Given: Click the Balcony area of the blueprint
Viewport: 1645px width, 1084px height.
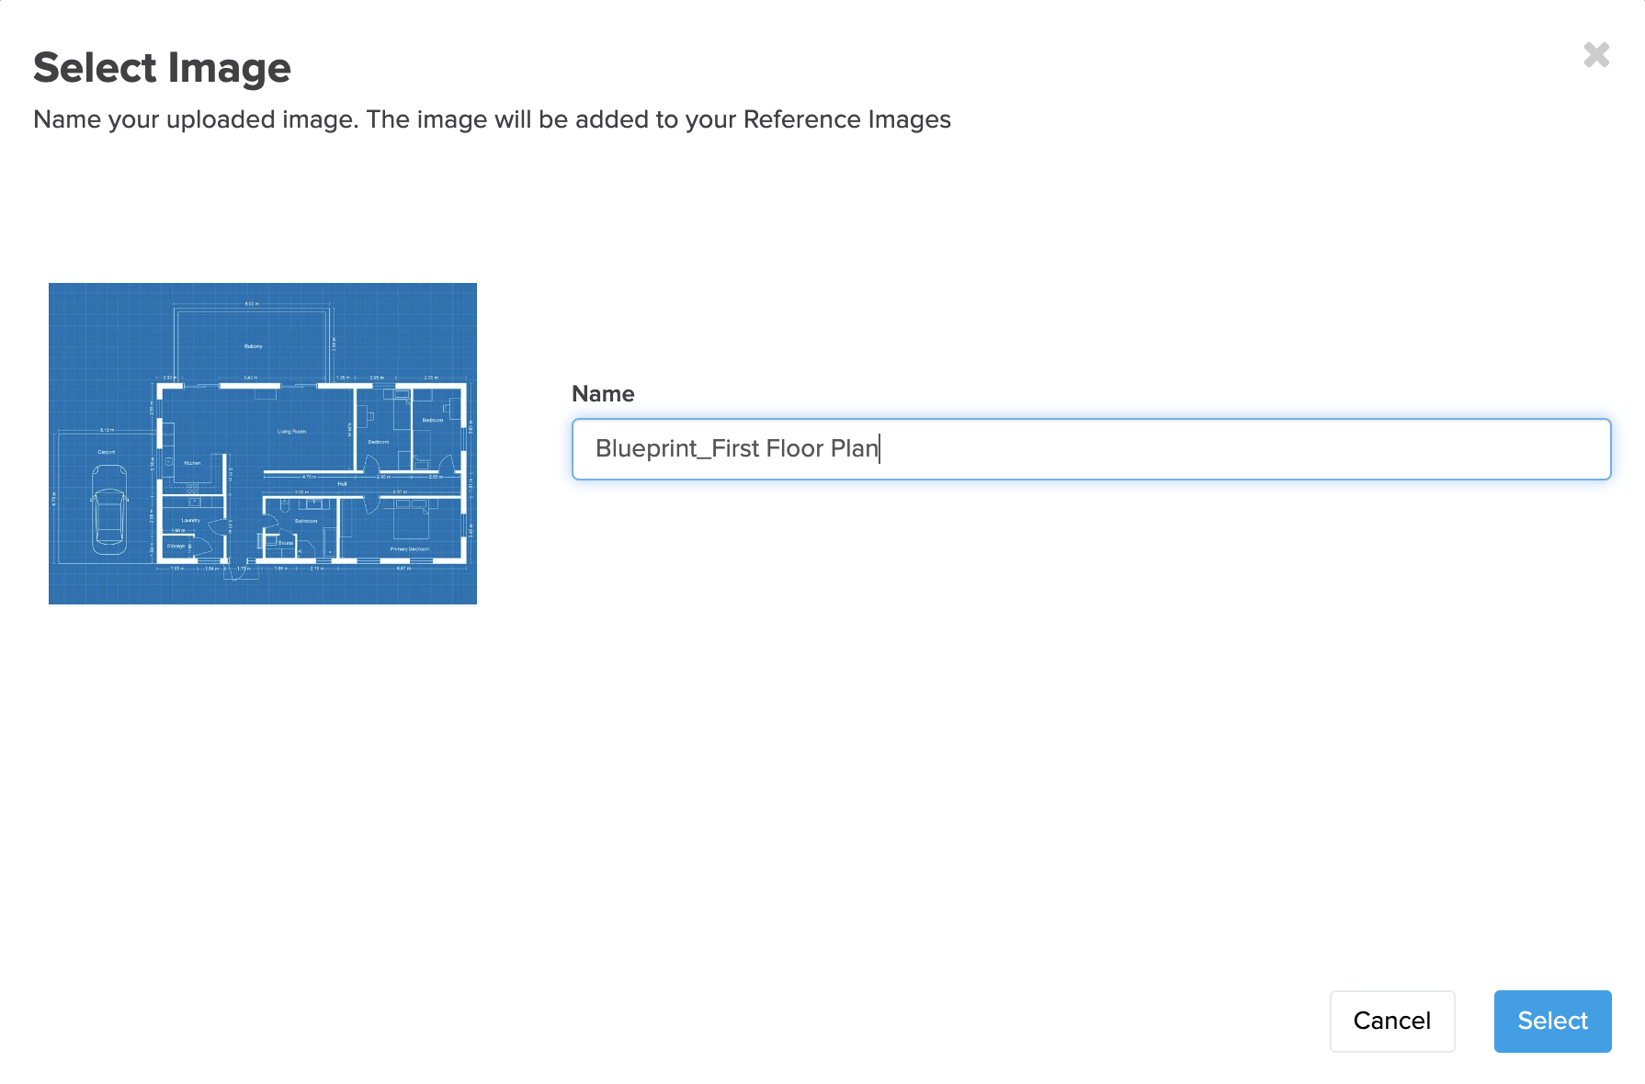Looking at the screenshot, I should (253, 346).
